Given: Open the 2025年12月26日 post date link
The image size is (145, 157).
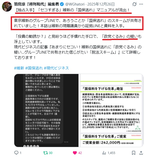Looking at the screenshot, I should point(101,4).
